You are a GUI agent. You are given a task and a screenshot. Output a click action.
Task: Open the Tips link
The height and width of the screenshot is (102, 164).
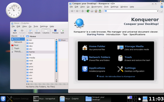[125, 34]
